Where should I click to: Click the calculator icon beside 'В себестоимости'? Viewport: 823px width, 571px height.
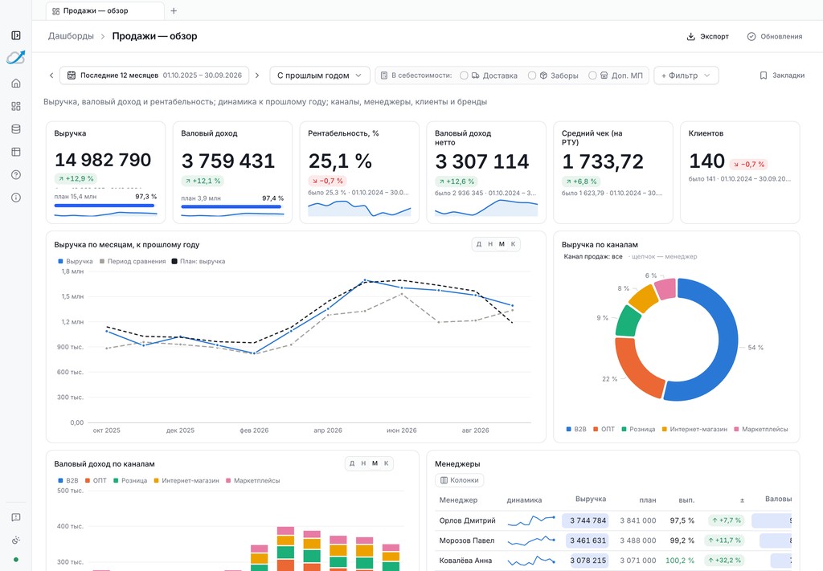pos(384,75)
